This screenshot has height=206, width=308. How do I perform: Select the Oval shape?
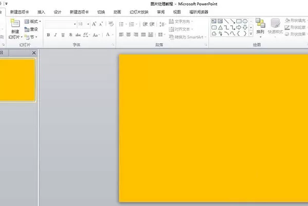pos(245,21)
